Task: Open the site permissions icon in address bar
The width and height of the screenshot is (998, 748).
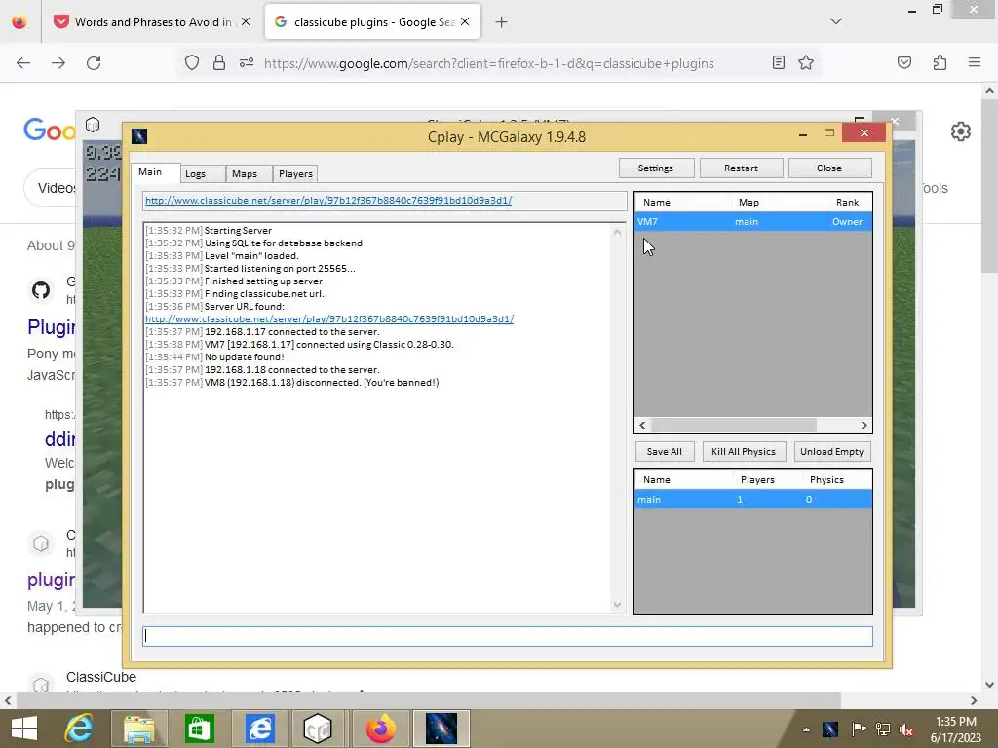Action: click(247, 62)
